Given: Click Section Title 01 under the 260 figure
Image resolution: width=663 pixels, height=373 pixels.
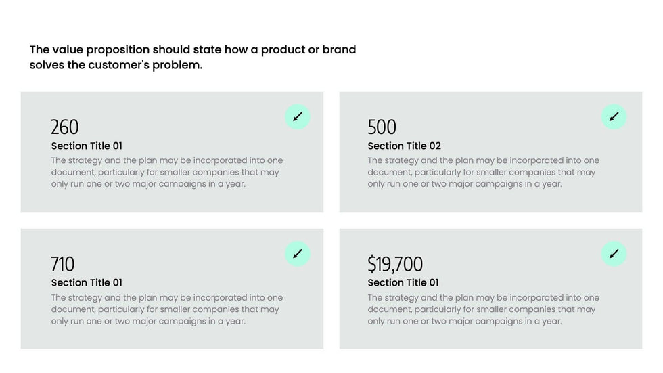Looking at the screenshot, I should pos(87,146).
